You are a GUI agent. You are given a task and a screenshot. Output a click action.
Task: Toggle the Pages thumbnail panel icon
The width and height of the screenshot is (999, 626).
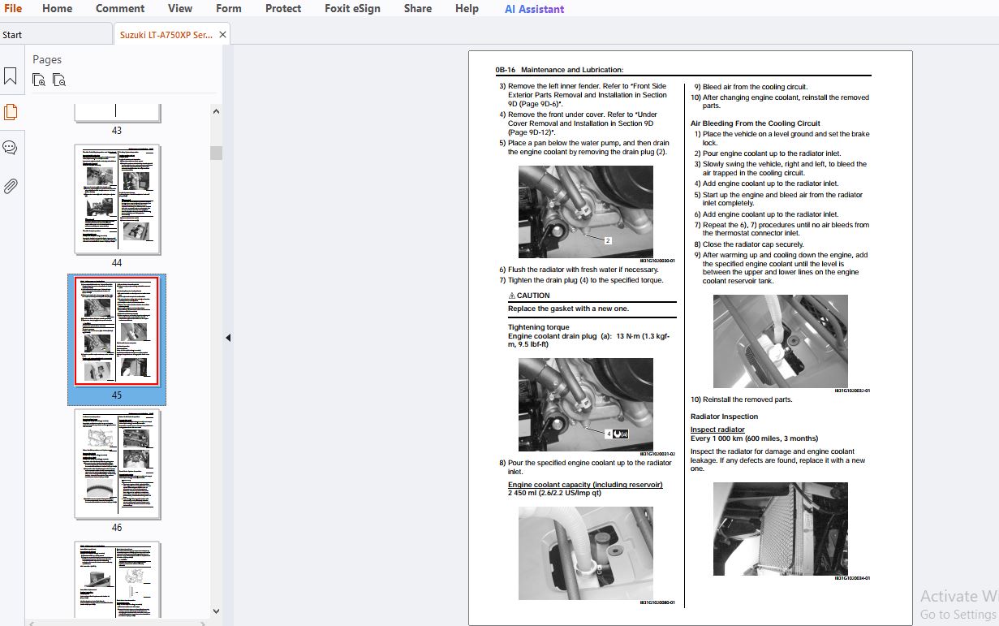pyautogui.click(x=10, y=112)
